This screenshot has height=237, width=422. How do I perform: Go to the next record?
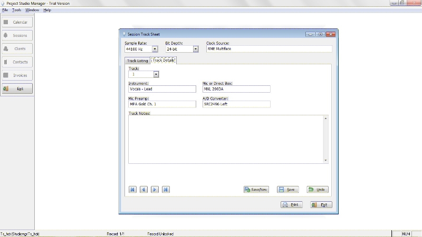tap(155, 190)
